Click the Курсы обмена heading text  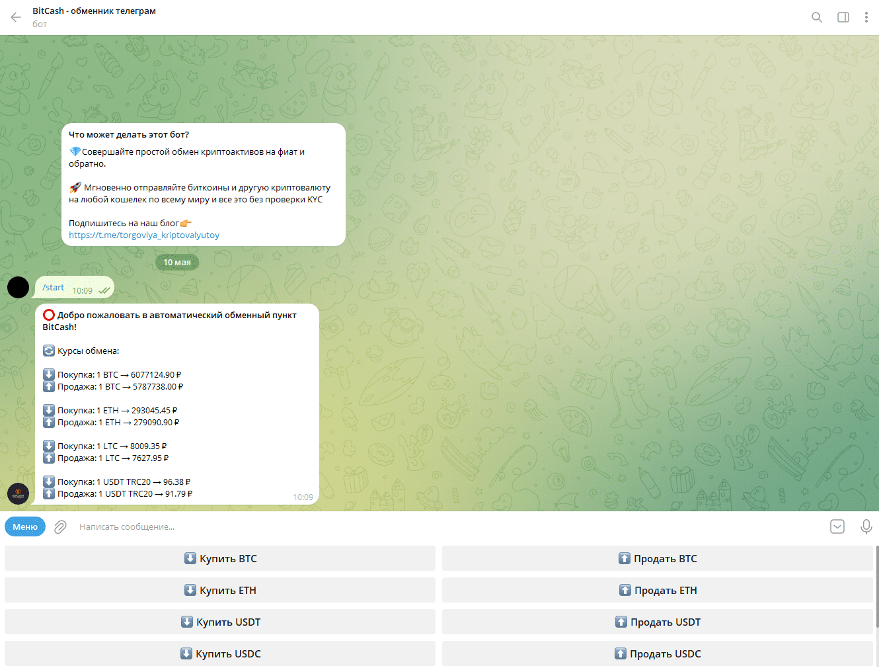(88, 351)
